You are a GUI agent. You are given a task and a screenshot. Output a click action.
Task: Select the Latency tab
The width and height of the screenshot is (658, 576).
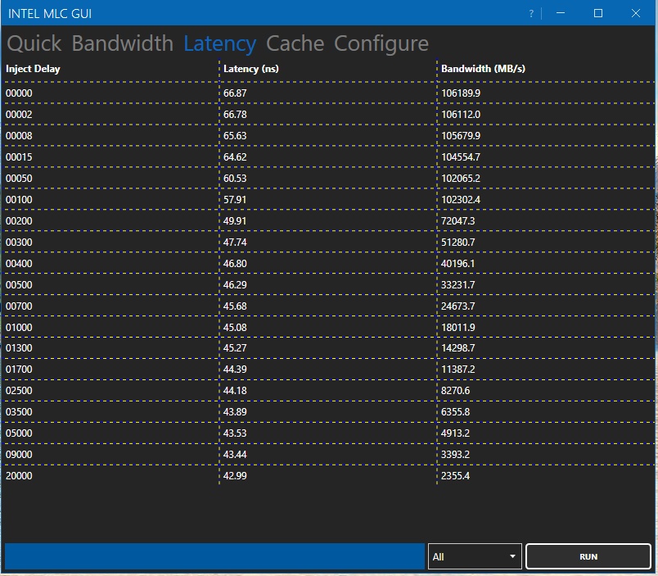[219, 43]
